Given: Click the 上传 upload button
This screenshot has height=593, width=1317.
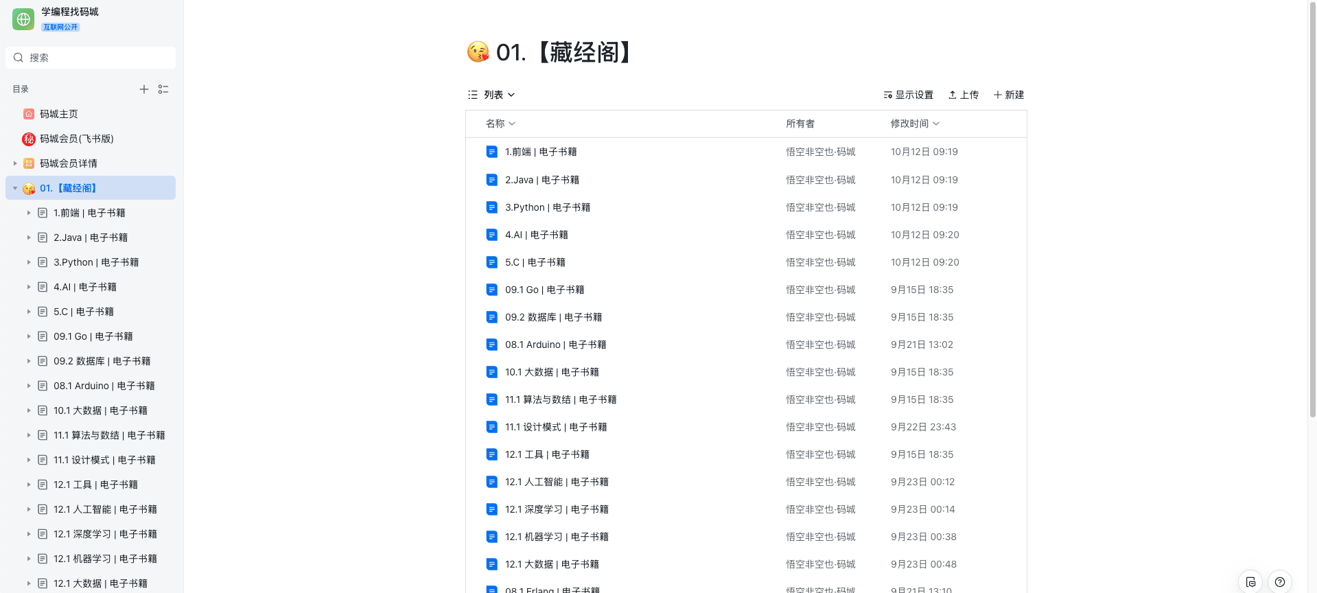Looking at the screenshot, I should click(x=964, y=95).
